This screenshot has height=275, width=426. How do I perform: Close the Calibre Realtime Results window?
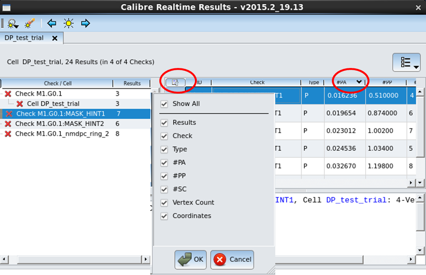pos(418,8)
